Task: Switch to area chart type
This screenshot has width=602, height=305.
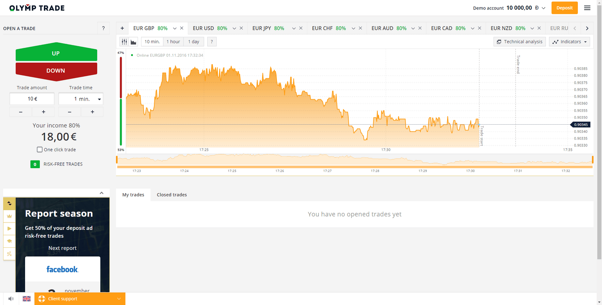Action: pyautogui.click(x=133, y=42)
